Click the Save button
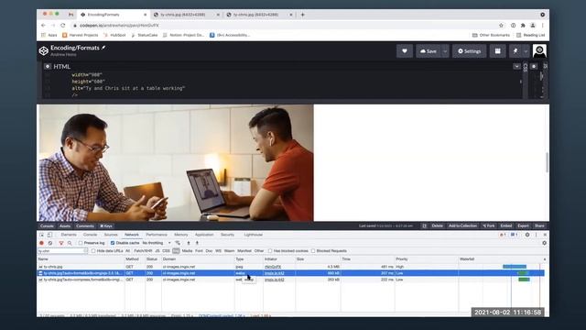The width and height of the screenshot is (586, 330). [429, 51]
